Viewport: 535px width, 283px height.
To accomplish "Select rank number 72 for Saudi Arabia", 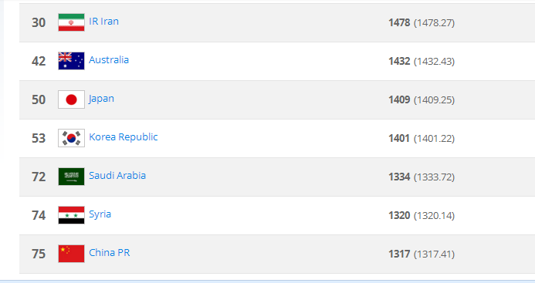I will [39, 177].
